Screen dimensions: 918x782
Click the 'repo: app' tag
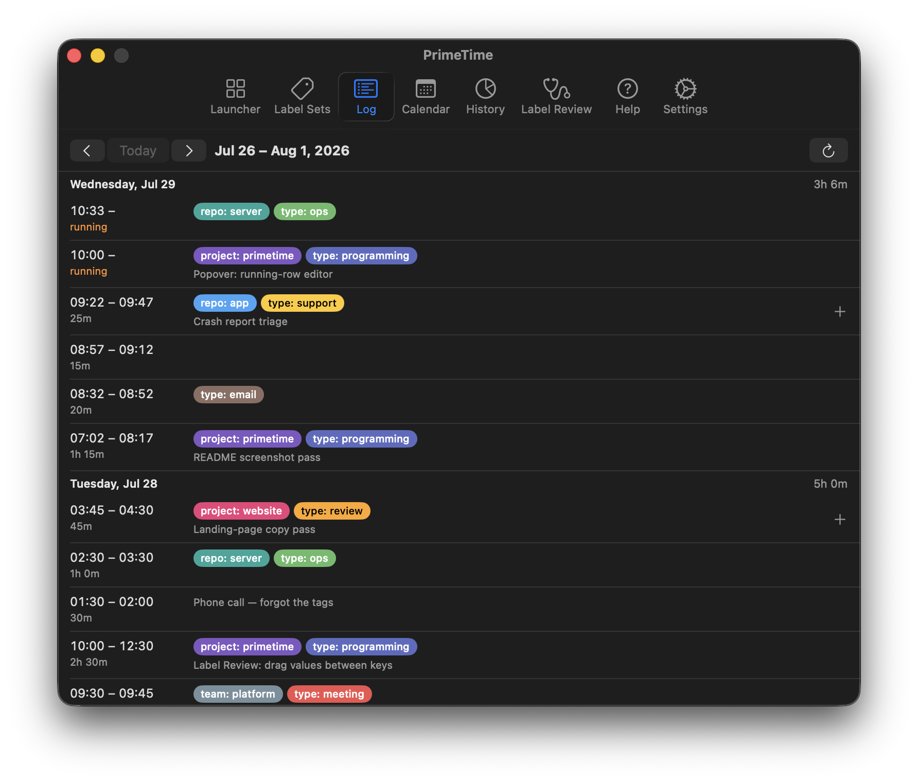click(224, 303)
